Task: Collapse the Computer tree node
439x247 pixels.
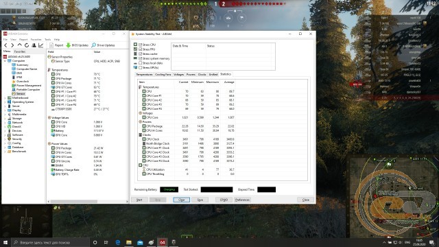Action: click(x=5, y=61)
